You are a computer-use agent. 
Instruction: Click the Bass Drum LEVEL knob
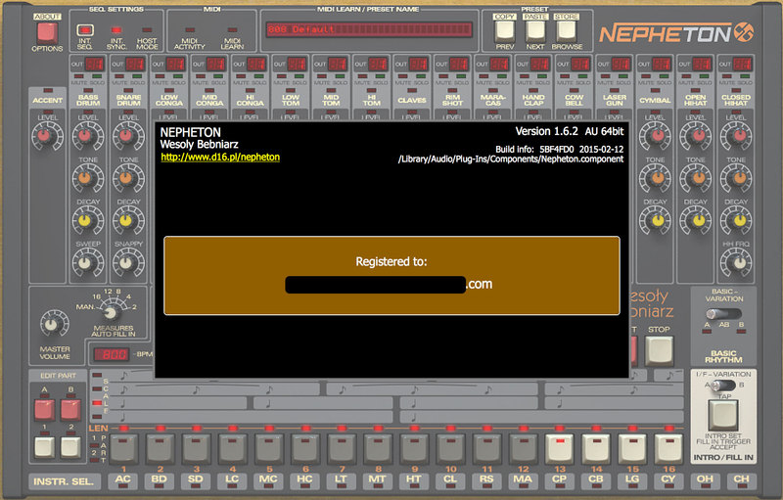coord(88,136)
